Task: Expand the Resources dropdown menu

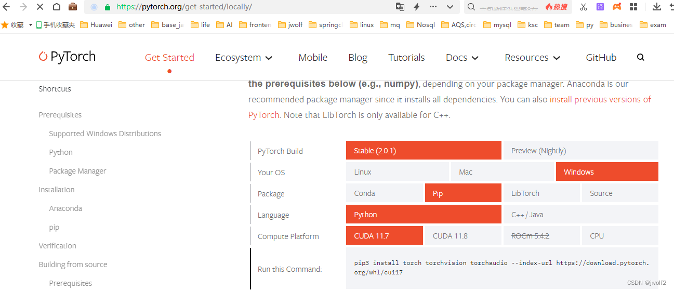Action: [x=532, y=58]
